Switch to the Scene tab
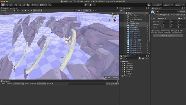The height and width of the screenshot is (105, 186). 4,8
